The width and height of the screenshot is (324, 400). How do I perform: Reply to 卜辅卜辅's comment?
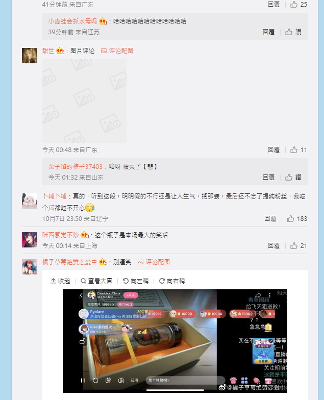(x=270, y=218)
